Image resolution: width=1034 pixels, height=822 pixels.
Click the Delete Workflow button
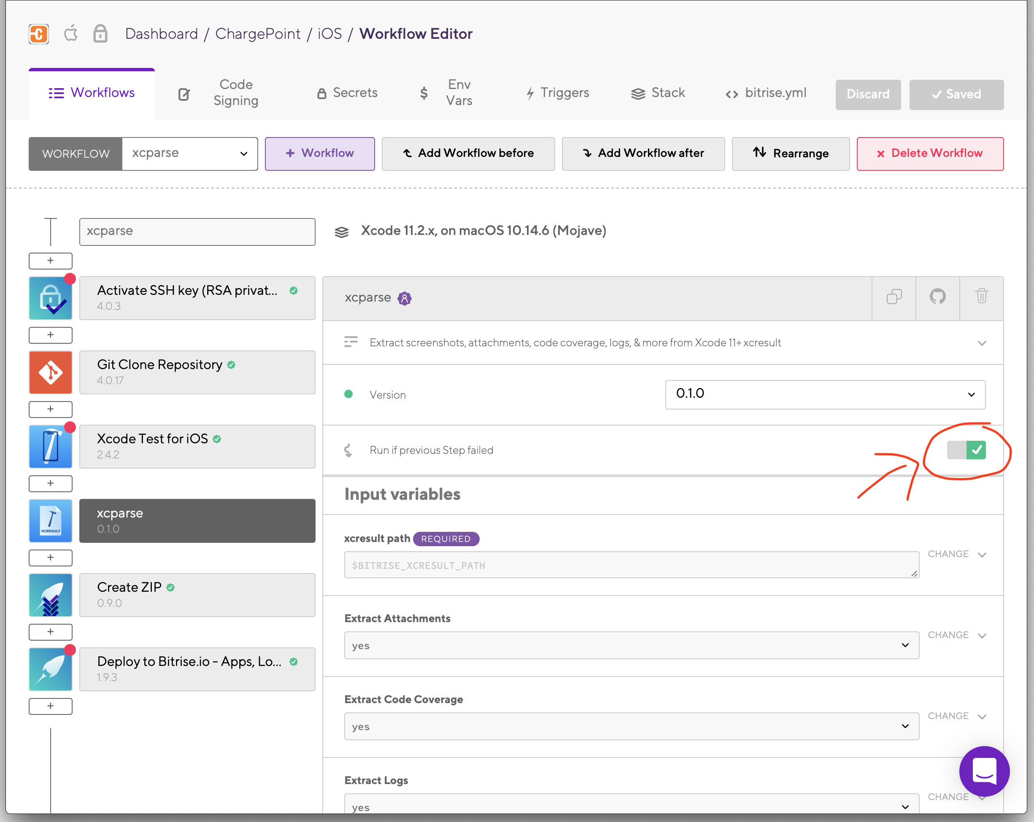pos(929,154)
